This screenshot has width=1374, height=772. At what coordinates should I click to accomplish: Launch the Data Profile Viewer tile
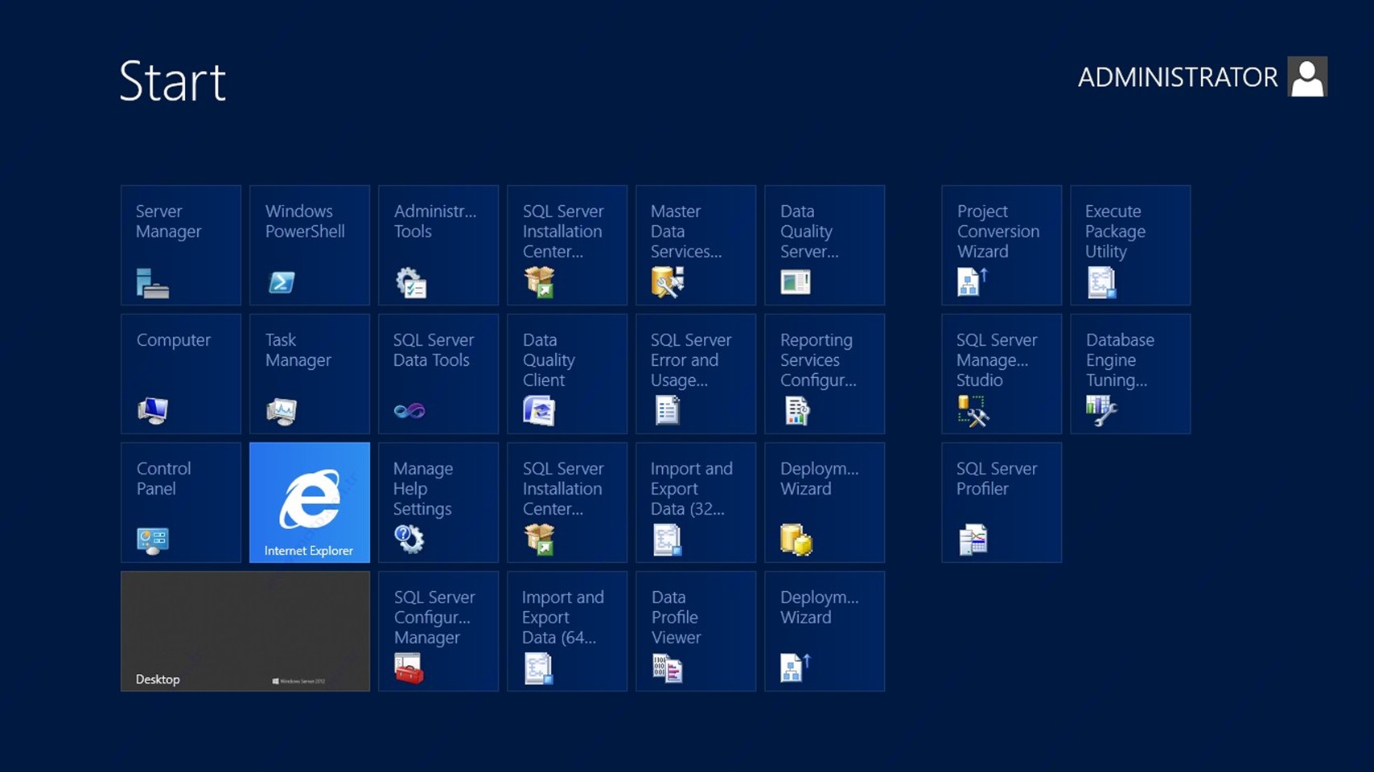click(x=696, y=631)
